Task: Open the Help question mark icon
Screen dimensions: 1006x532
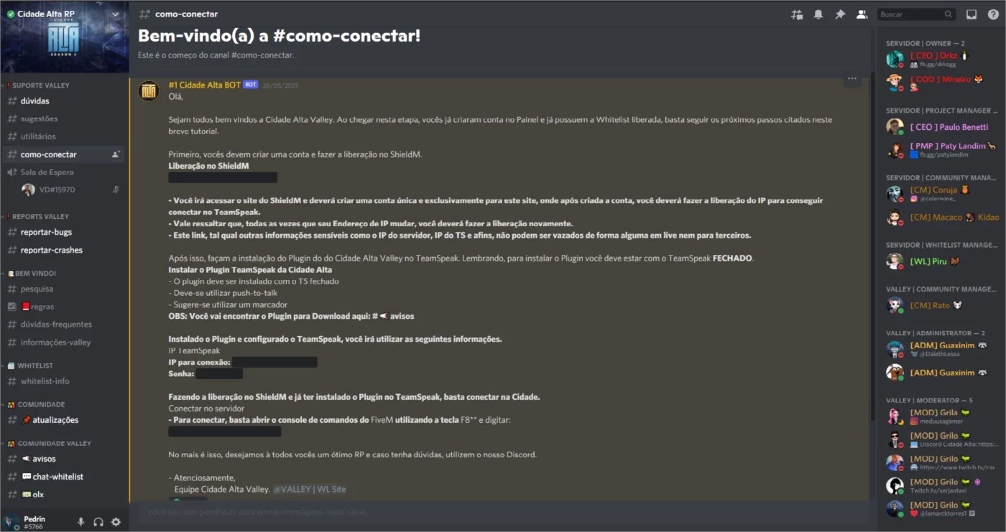Action: coord(993,14)
